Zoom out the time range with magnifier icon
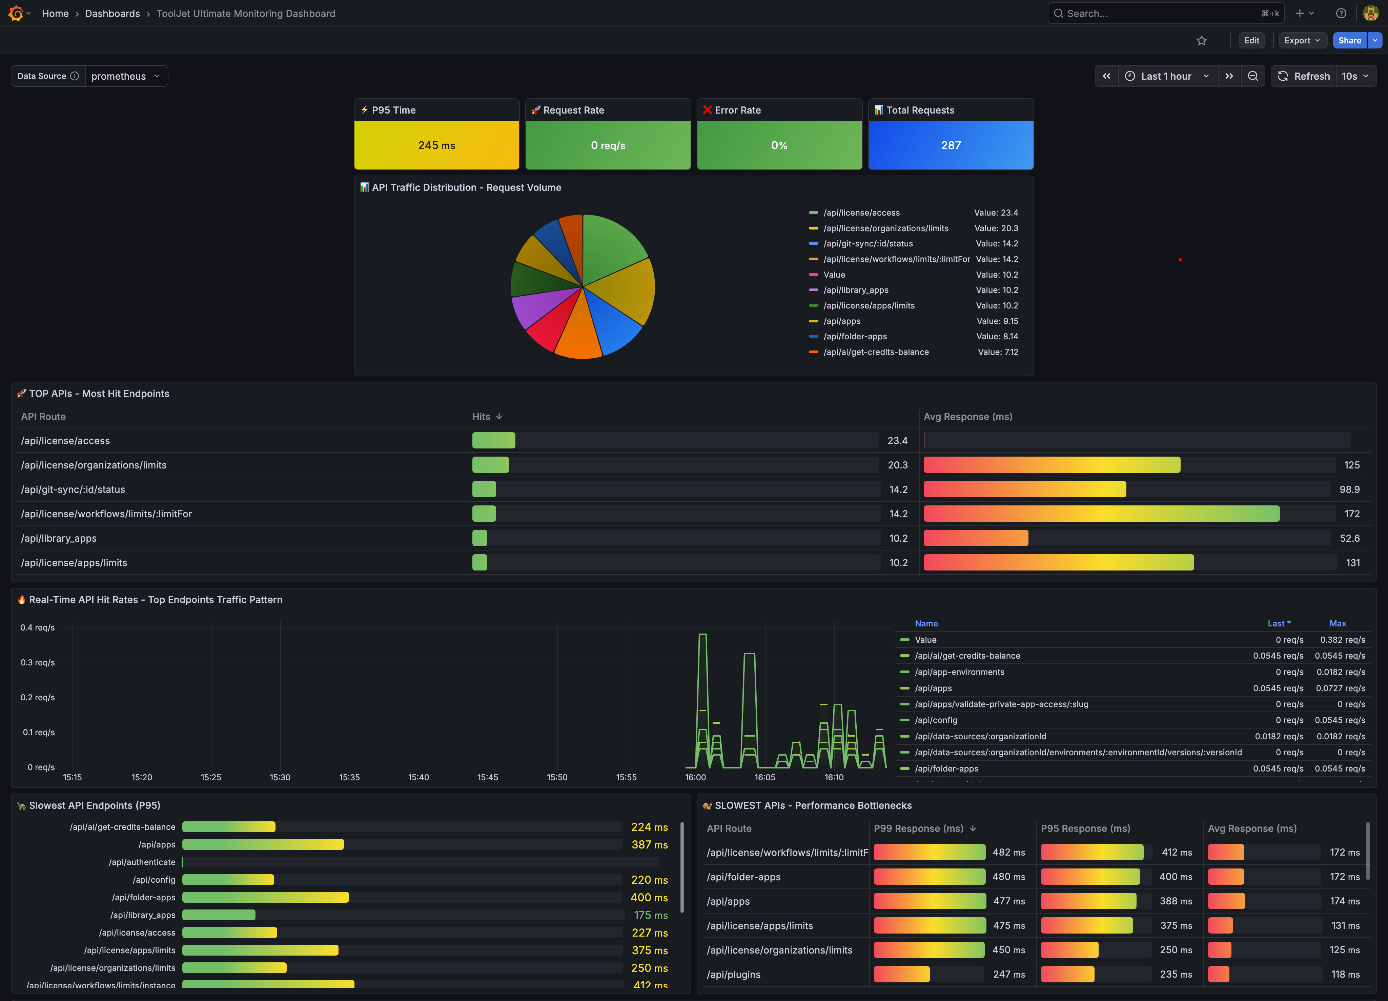1388x1001 pixels. click(1253, 75)
